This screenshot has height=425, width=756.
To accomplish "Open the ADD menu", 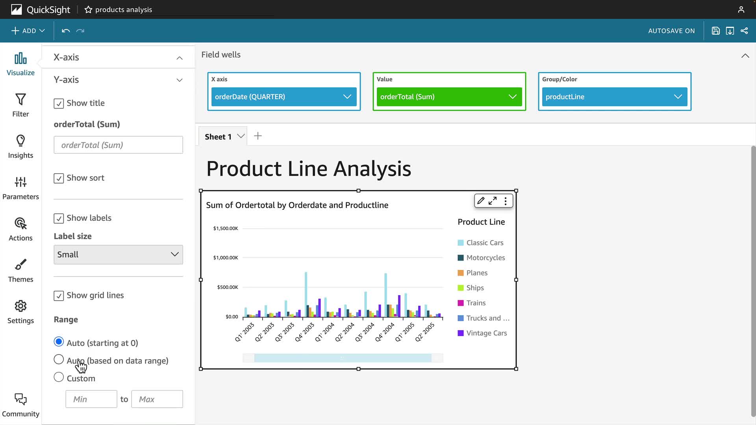I will pos(28,31).
